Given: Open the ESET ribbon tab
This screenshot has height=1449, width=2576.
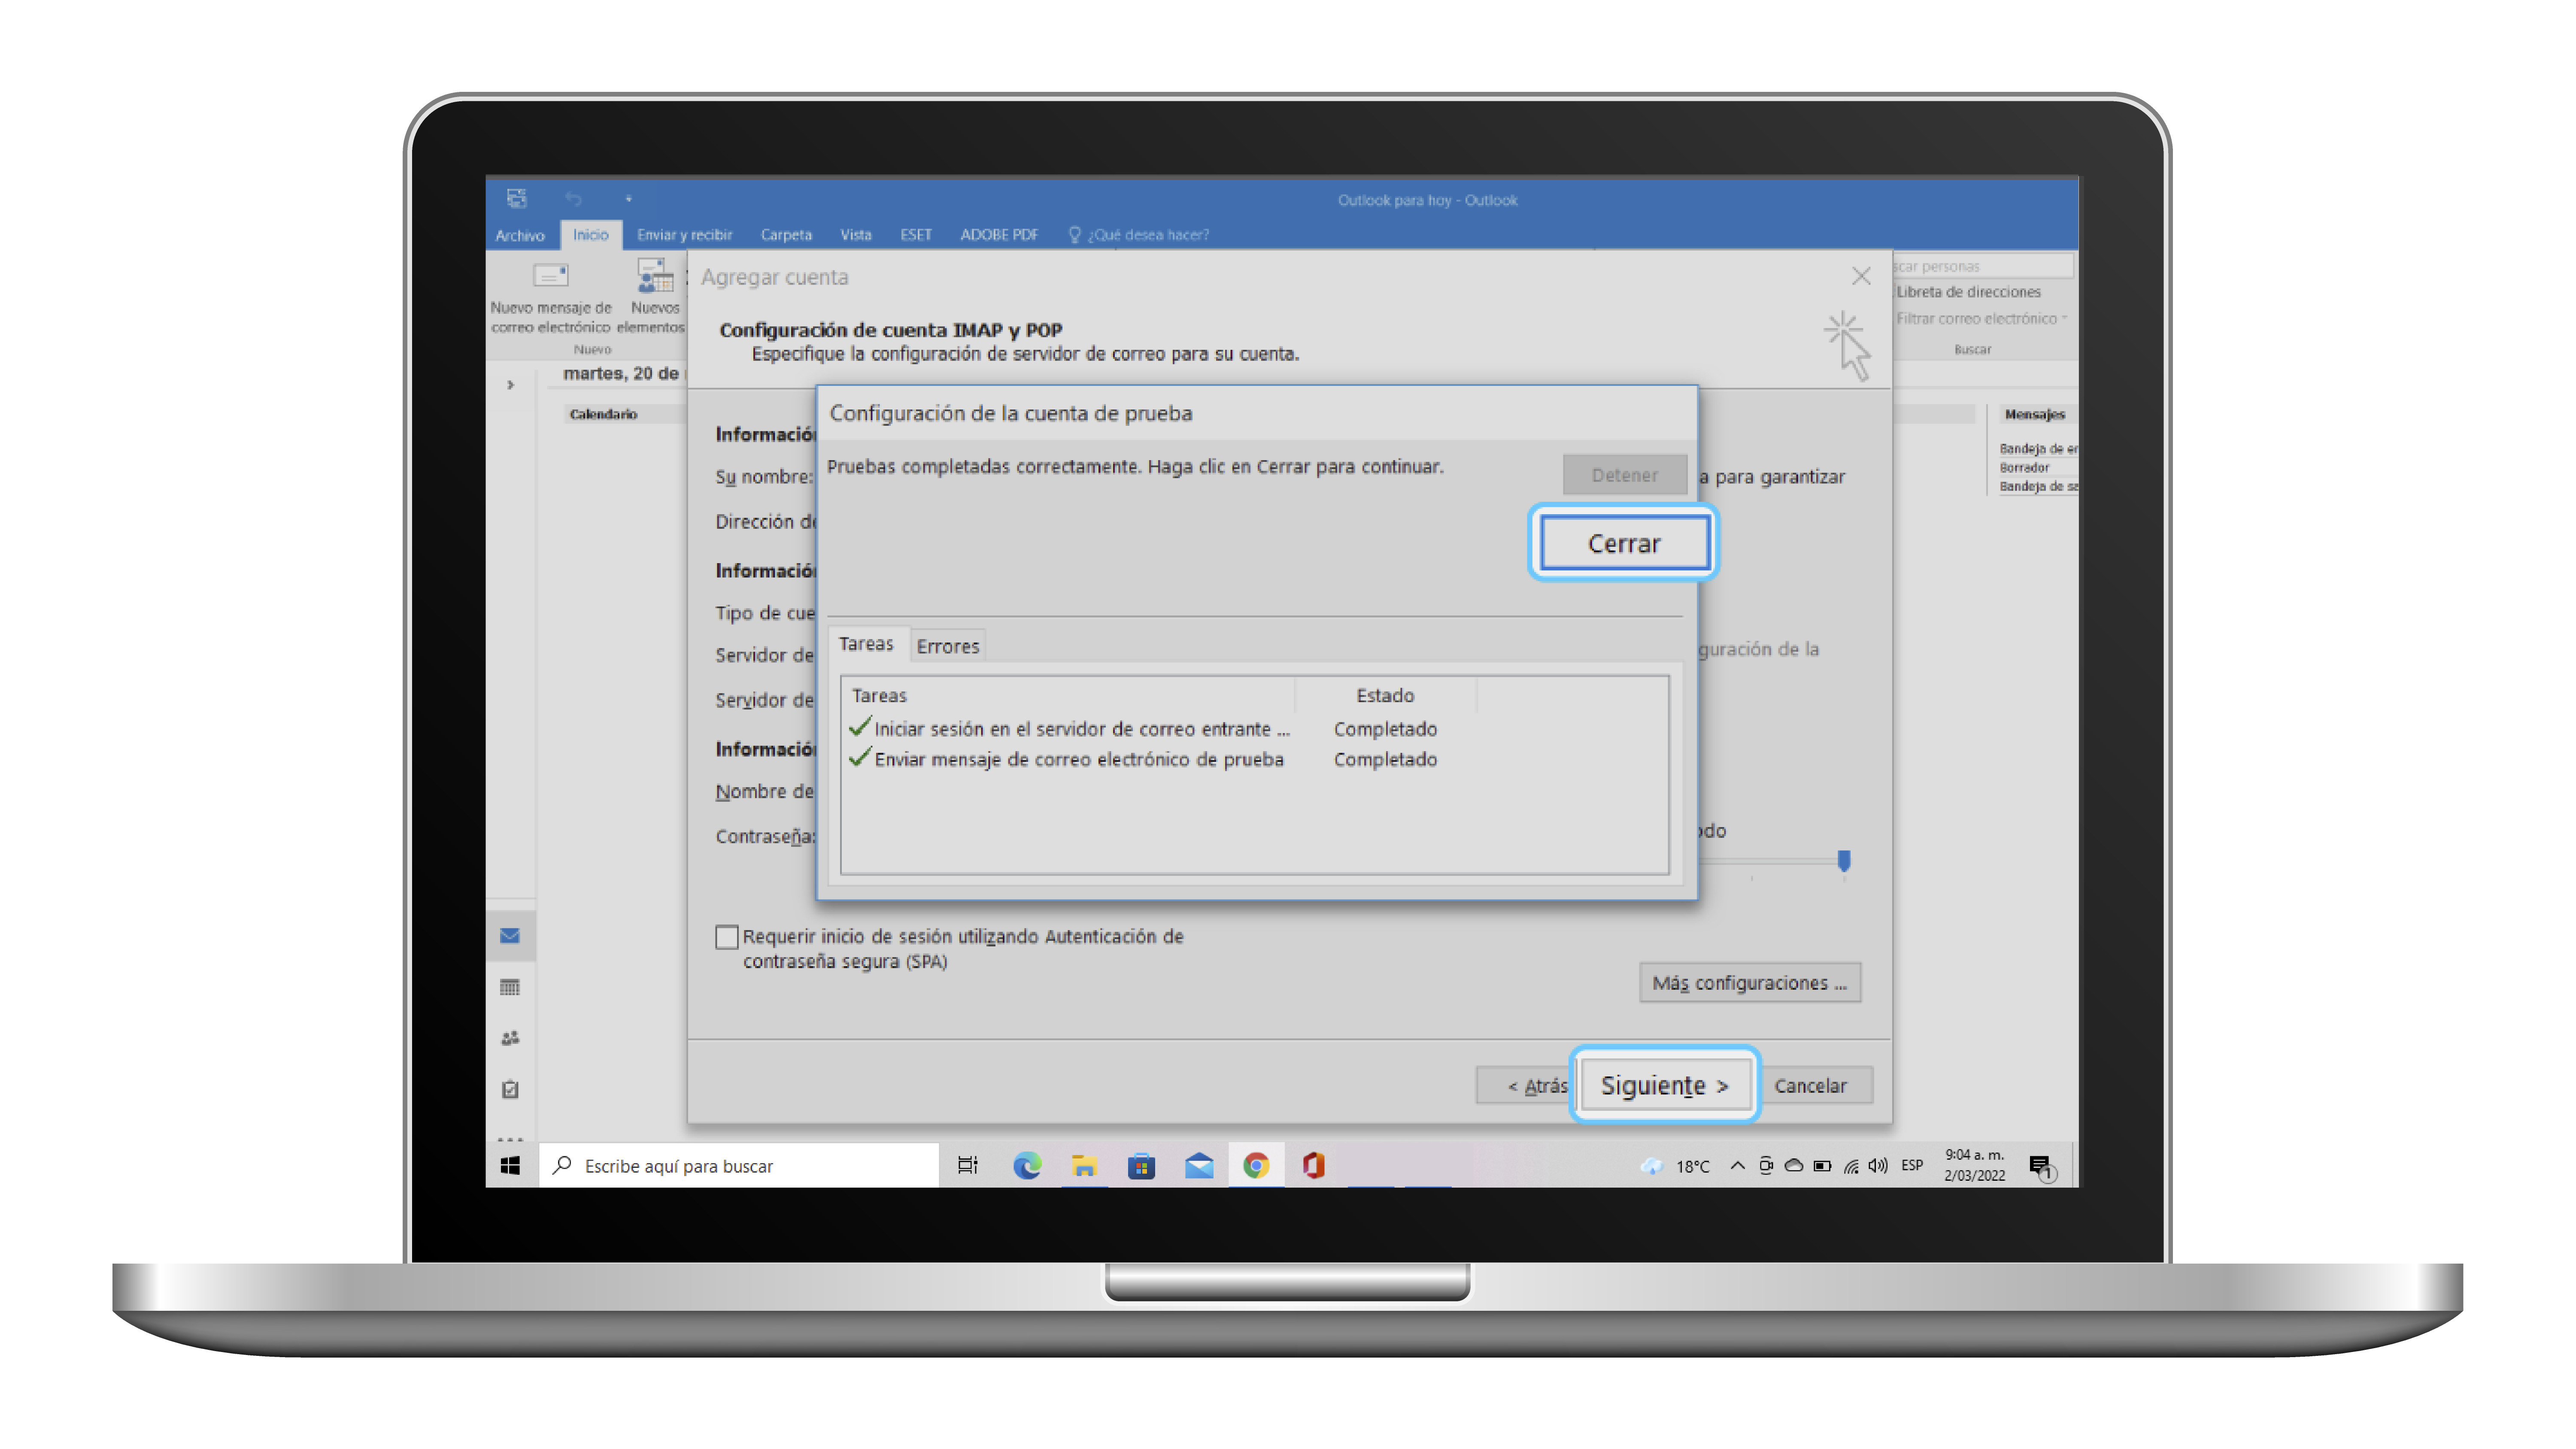Looking at the screenshot, I should point(915,235).
